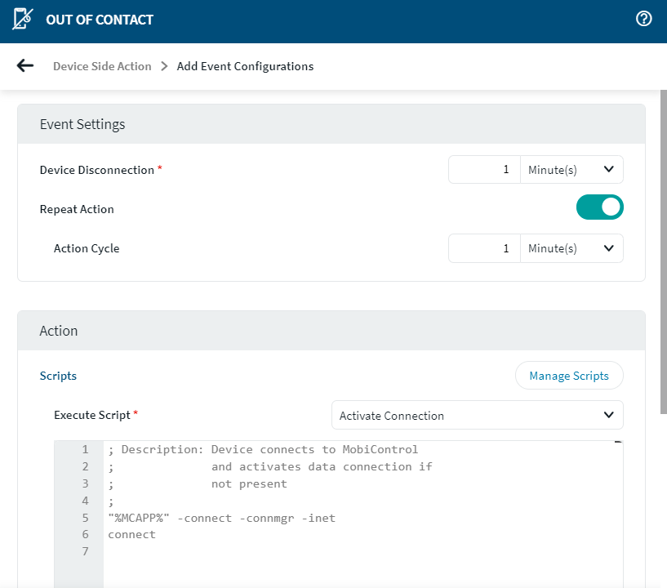Click the line number 1 gutter
Image resolution: width=667 pixels, height=588 pixels.
84,449
